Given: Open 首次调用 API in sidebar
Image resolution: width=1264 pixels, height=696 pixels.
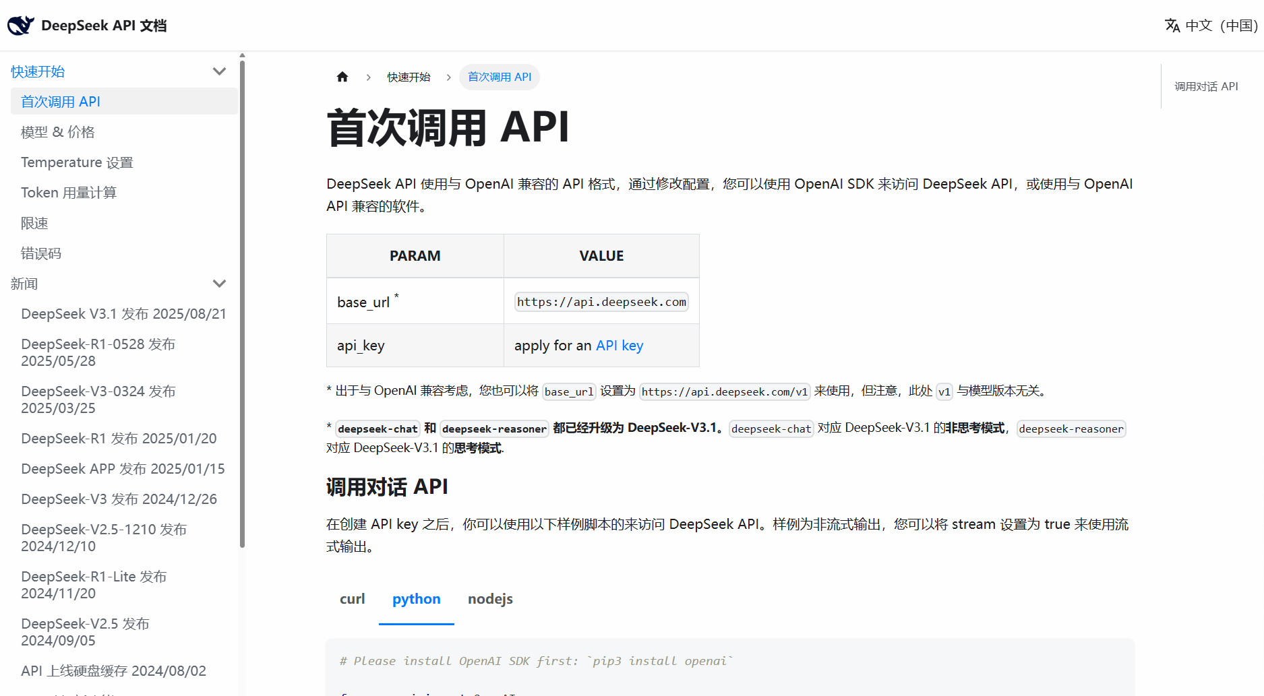Looking at the screenshot, I should click(x=124, y=102).
